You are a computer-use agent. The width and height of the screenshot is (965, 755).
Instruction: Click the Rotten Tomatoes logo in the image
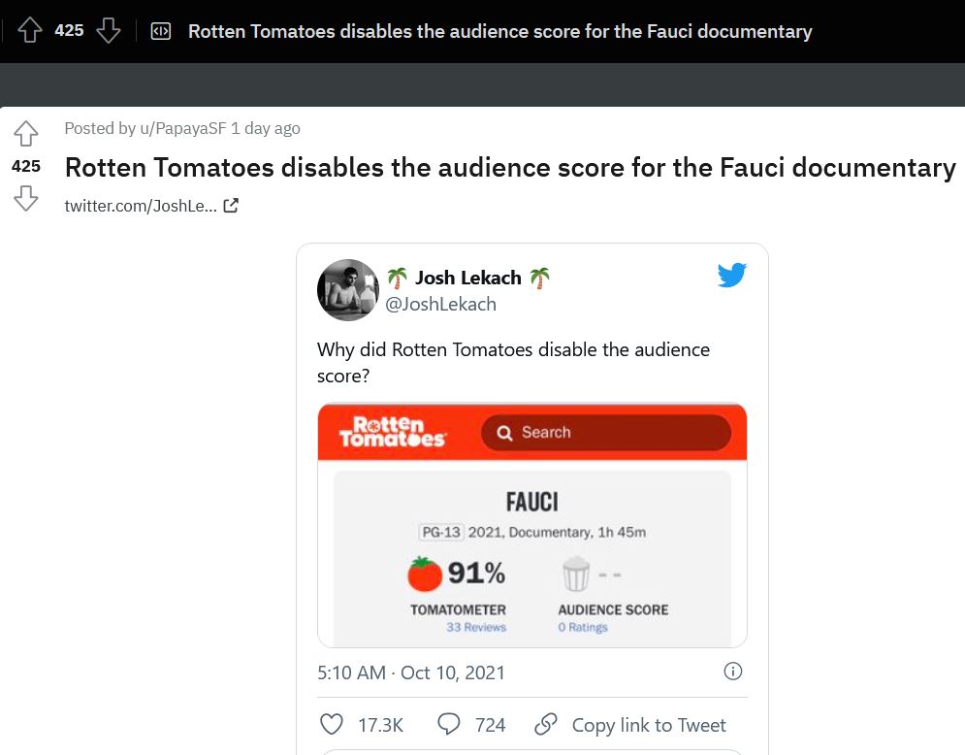[x=392, y=432]
